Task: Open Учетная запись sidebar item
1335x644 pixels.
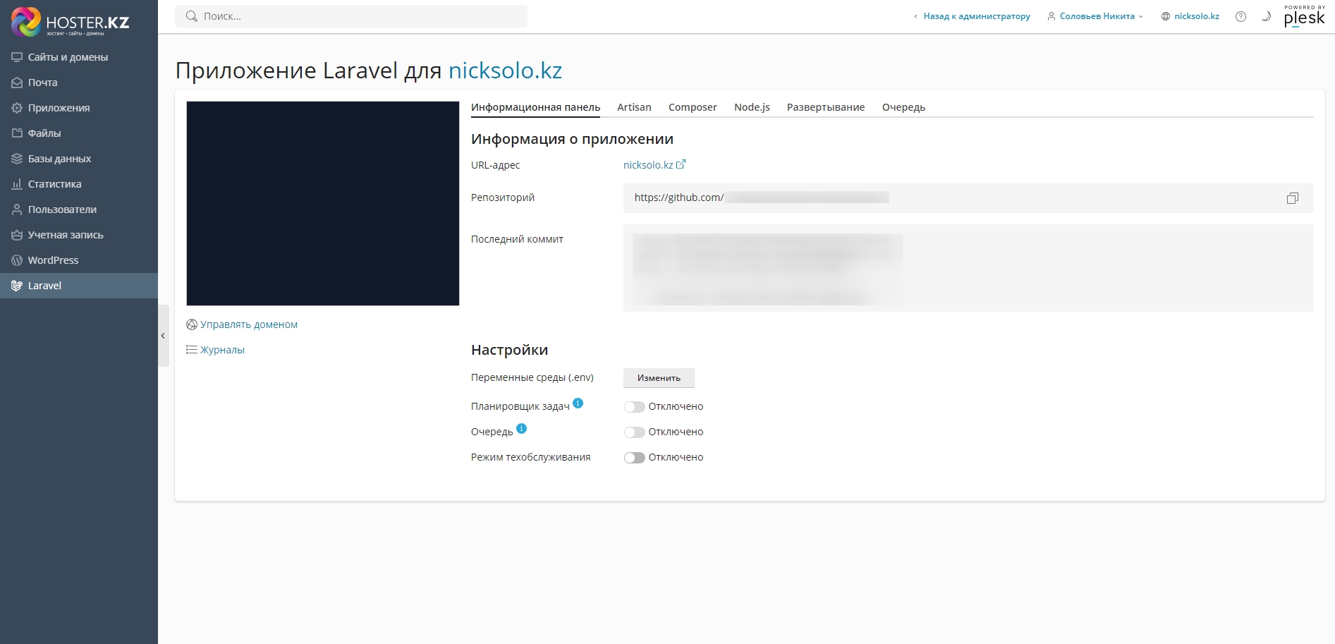Action: click(79, 235)
